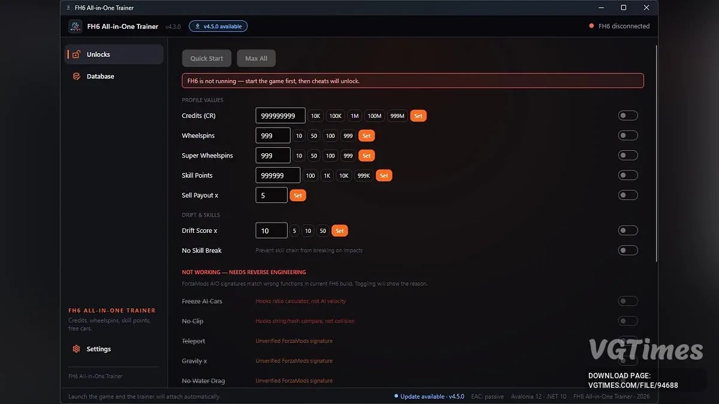The image size is (719, 404).
Task: Click the Sell Payout x input field
Action: tap(271, 195)
